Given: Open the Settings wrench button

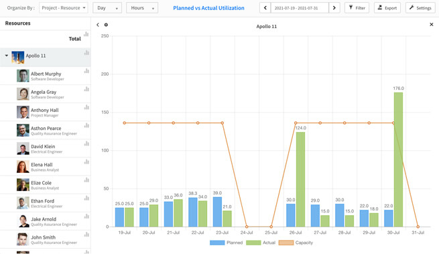Looking at the screenshot, I should (420, 8).
